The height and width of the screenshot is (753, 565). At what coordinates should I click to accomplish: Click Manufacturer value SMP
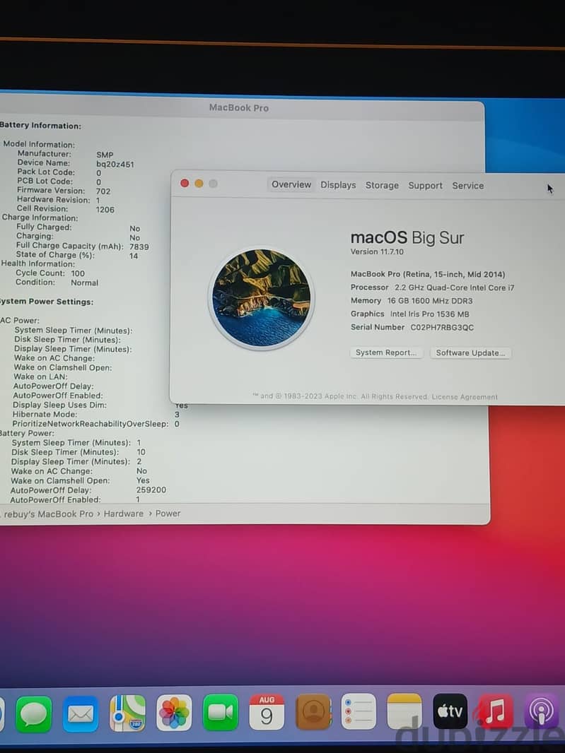[105, 155]
